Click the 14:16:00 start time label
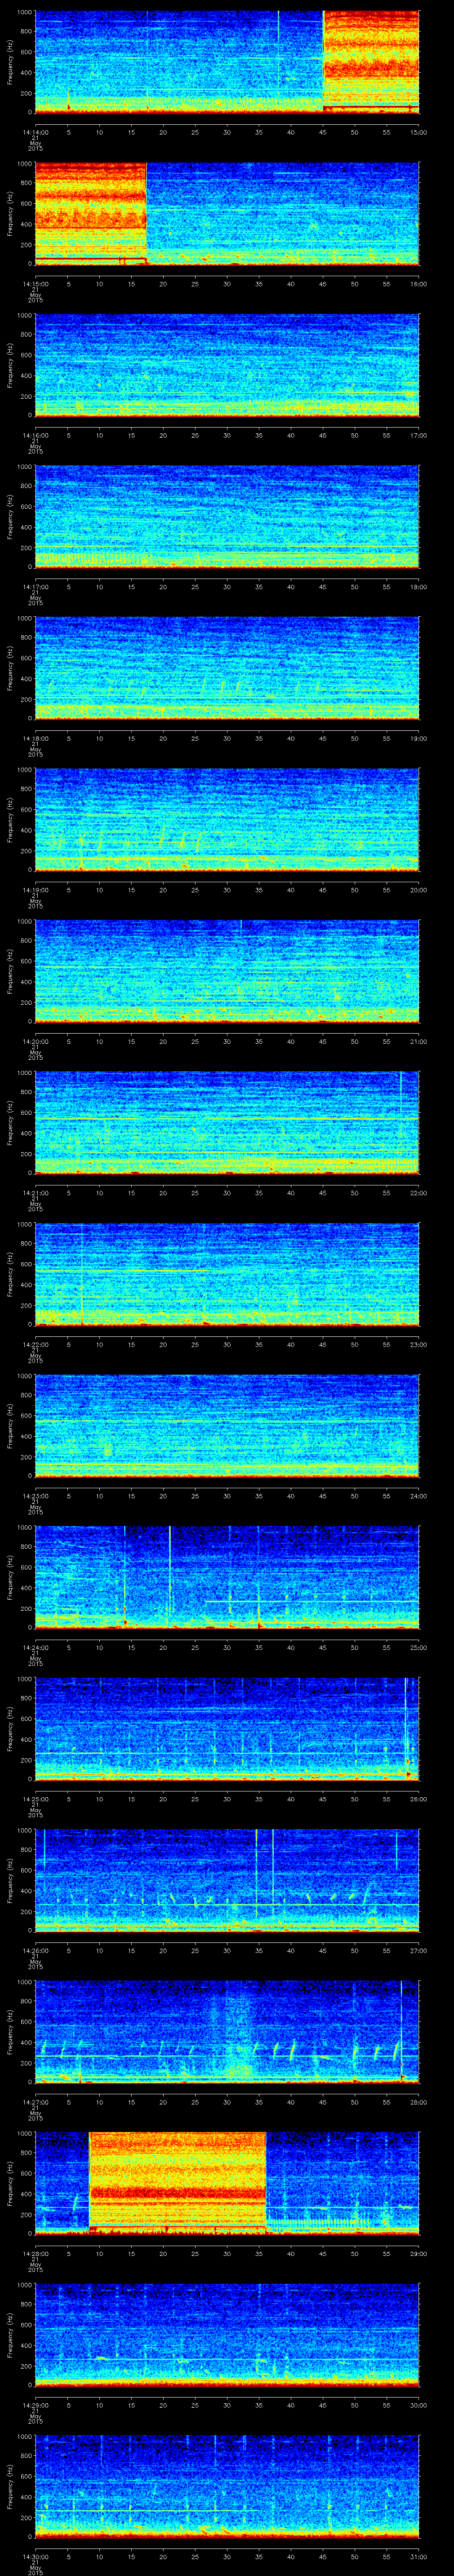454x2576 pixels. (35, 435)
